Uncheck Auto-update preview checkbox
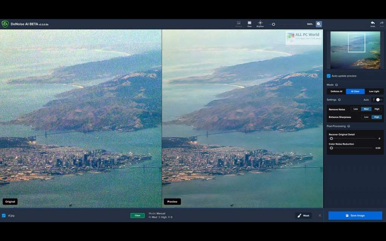Screen dimensions: 386x241 click(x=329, y=76)
